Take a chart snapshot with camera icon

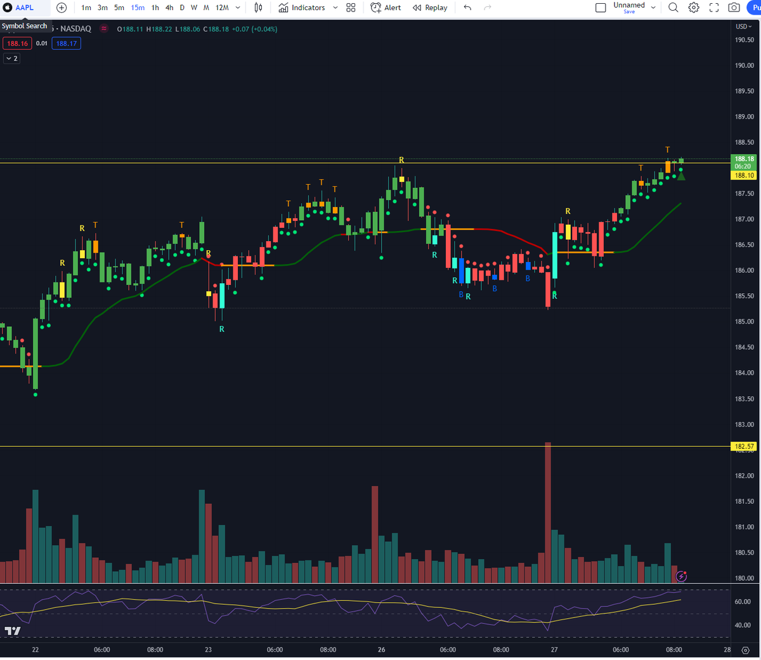[x=734, y=8]
